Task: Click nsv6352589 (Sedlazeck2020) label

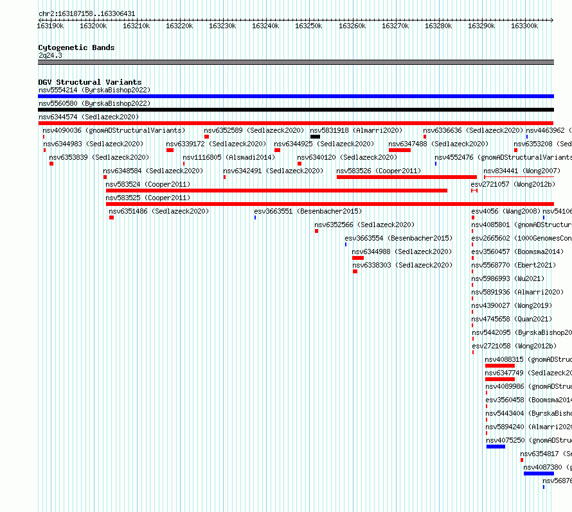Action: click(254, 130)
